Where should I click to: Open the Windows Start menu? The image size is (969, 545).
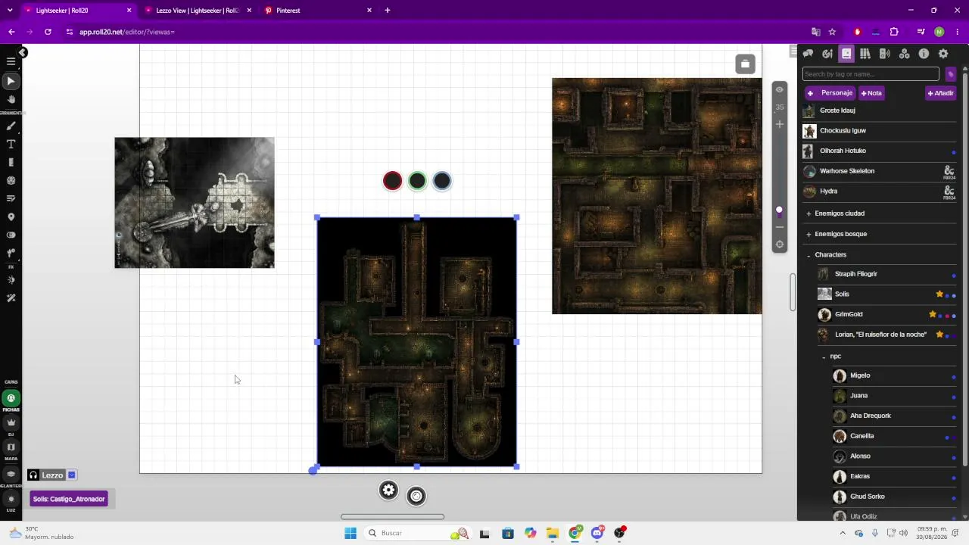pyautogui.click(x=350, y=533)
